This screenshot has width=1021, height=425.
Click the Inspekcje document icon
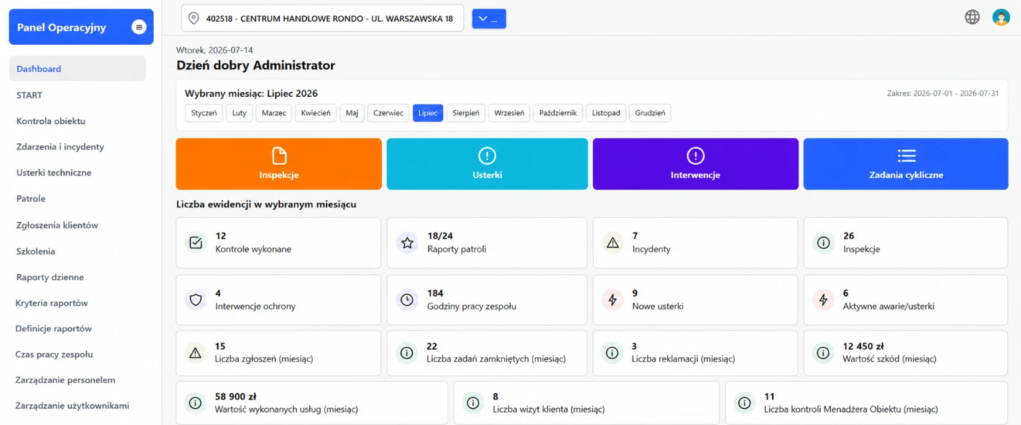[279, 156]
